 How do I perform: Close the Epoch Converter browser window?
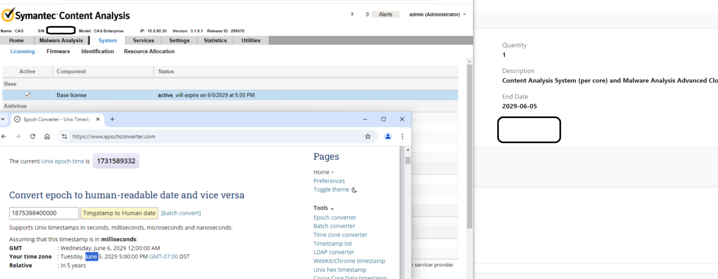(402, 119)
